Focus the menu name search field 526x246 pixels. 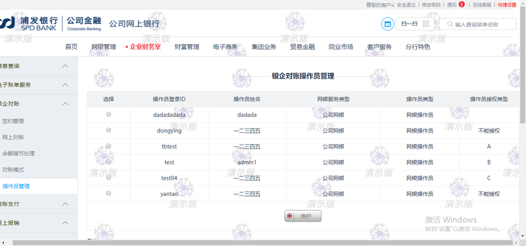[478, 24]
